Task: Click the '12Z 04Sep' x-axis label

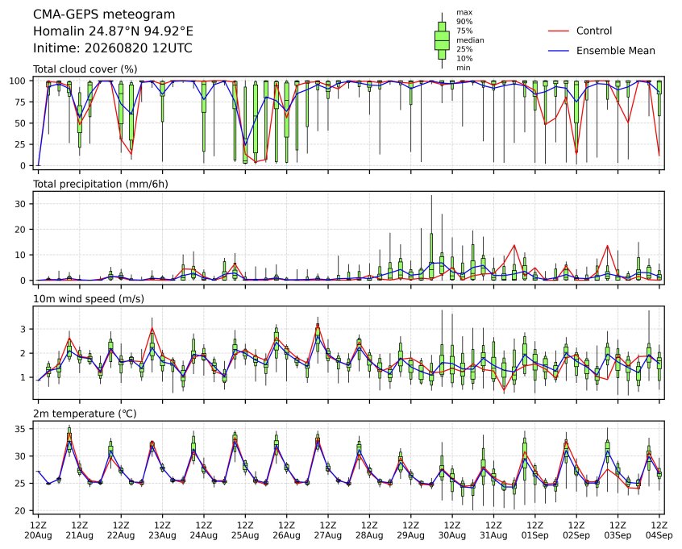Action: point(659,530)
